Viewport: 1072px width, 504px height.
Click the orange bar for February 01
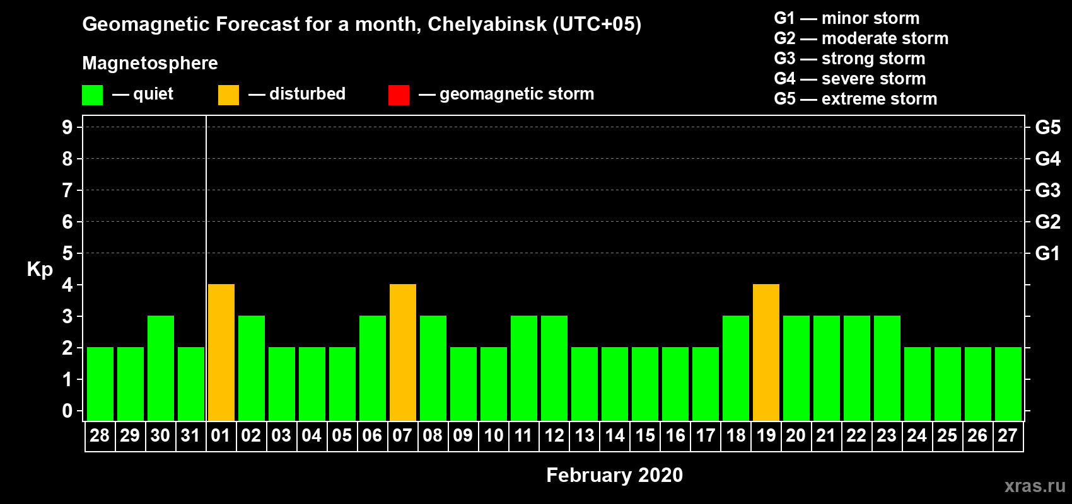coord(221,352)
